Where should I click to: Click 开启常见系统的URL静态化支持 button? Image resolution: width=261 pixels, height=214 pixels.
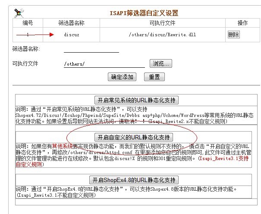click(x=136, y=100)
